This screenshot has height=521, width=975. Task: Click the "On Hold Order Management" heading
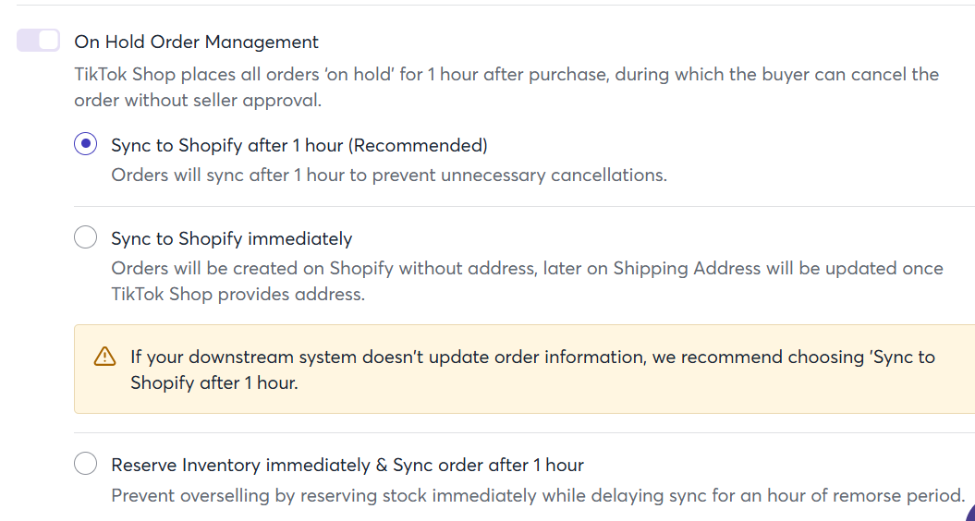tap(197, 42)
